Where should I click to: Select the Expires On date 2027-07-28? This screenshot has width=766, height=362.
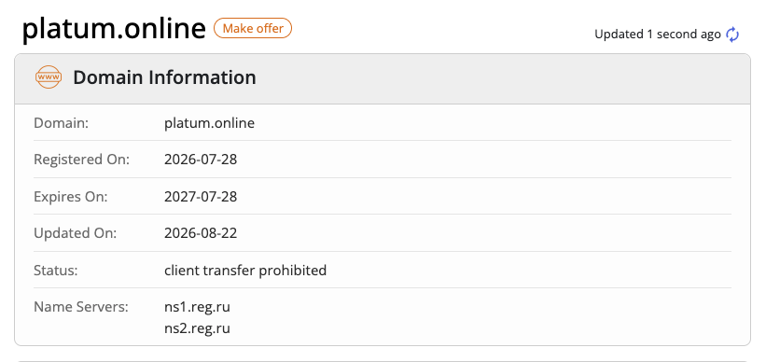[201, 196]
